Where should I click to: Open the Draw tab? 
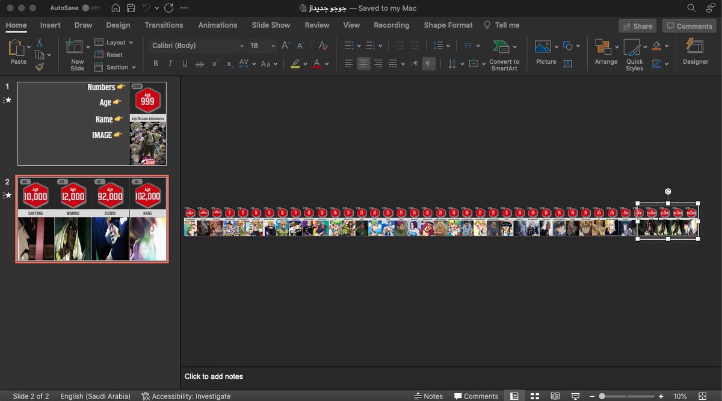[84, 25]
